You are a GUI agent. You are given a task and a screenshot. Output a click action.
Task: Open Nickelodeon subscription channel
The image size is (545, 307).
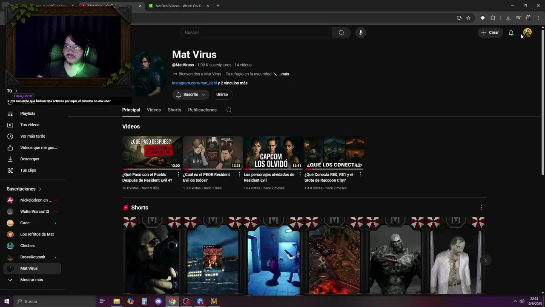32,200
